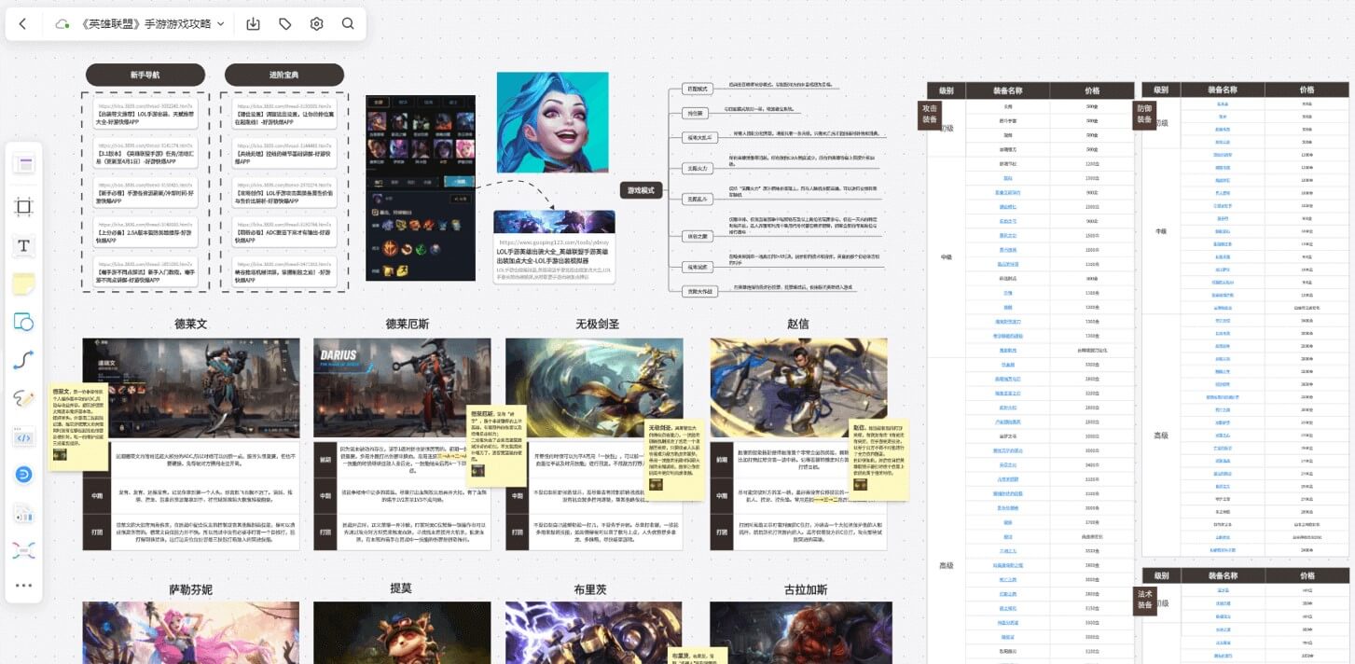Screen dimensions: 1355x664
Task: Select the yellow sticky note on 无极剑圣 card
Action: coord(674,460)
